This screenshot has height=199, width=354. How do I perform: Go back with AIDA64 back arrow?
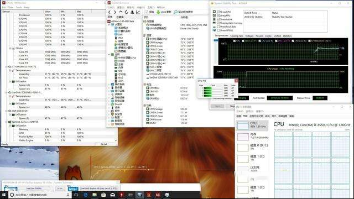point(110,12)
